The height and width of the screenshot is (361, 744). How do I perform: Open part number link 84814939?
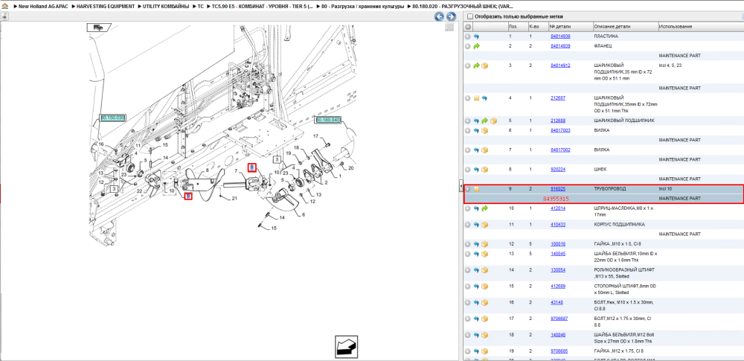pyautogui.click(x=560, y=46)
